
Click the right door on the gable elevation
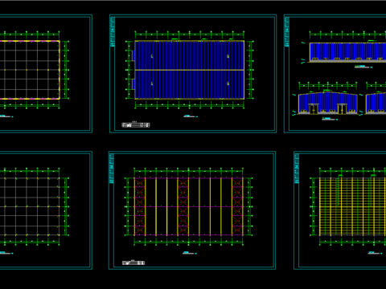(342, 109)
